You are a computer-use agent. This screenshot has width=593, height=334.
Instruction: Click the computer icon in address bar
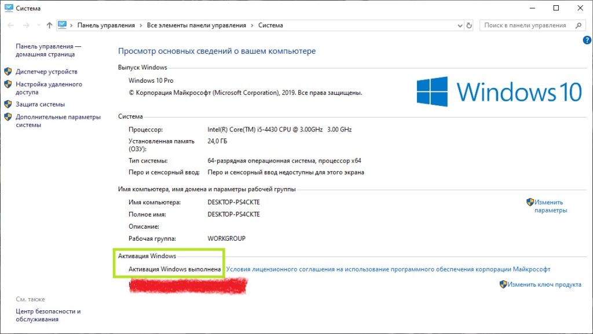[62, 25]
